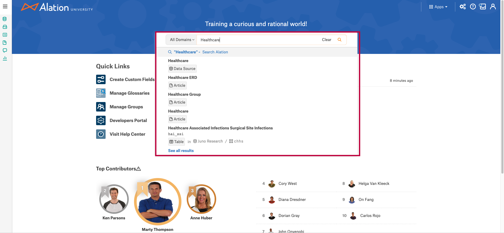
Task: Click See all results
Action: [181, 151]
